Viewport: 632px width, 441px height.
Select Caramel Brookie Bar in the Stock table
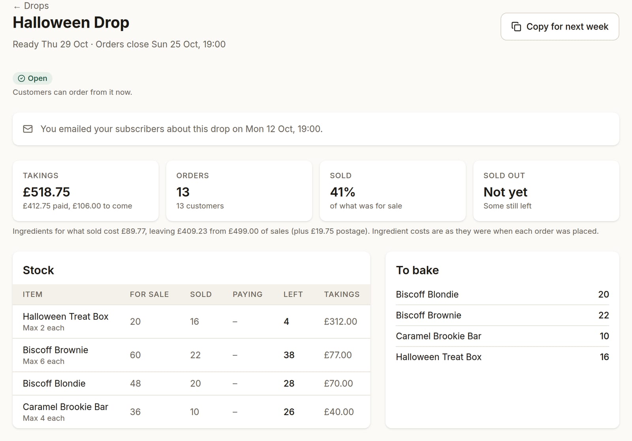(65, 407)
